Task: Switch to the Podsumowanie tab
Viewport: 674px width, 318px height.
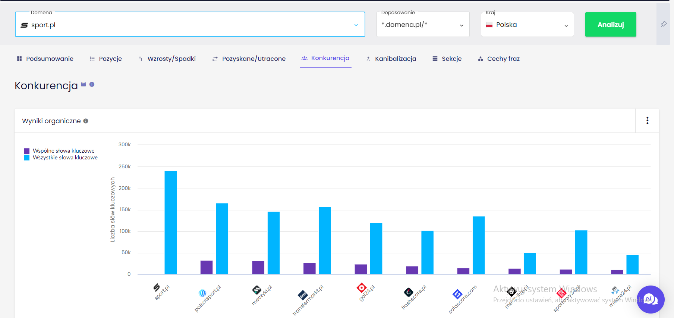Action: [45, 59]
